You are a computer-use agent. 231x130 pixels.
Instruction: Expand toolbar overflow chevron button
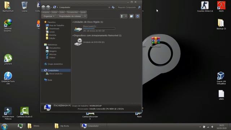coord(85,16)
